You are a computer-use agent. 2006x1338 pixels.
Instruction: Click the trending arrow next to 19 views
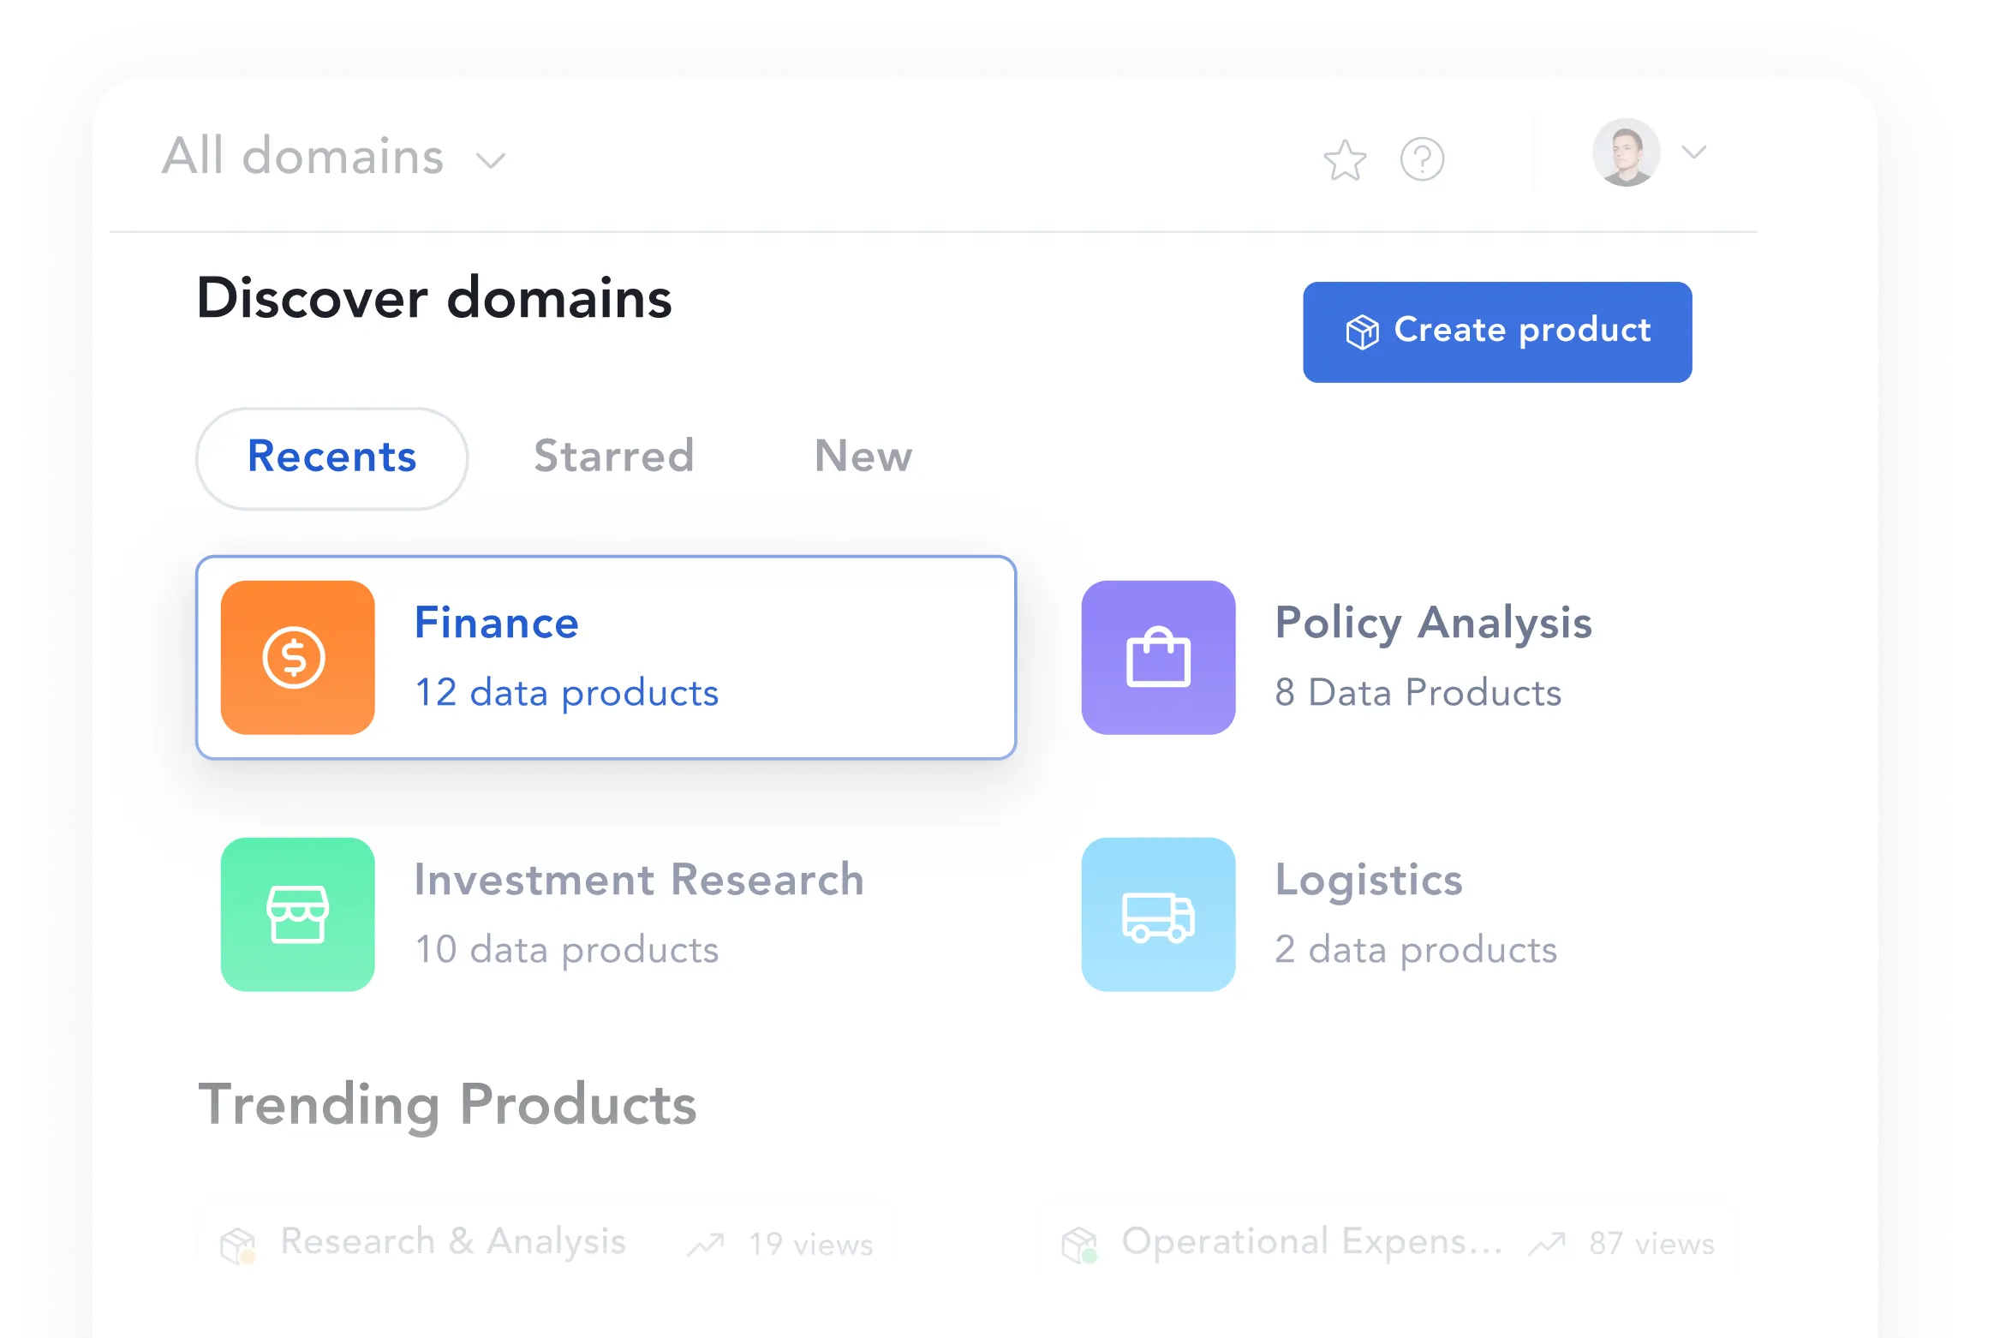pyautogui.click(x=706, y=1245)
